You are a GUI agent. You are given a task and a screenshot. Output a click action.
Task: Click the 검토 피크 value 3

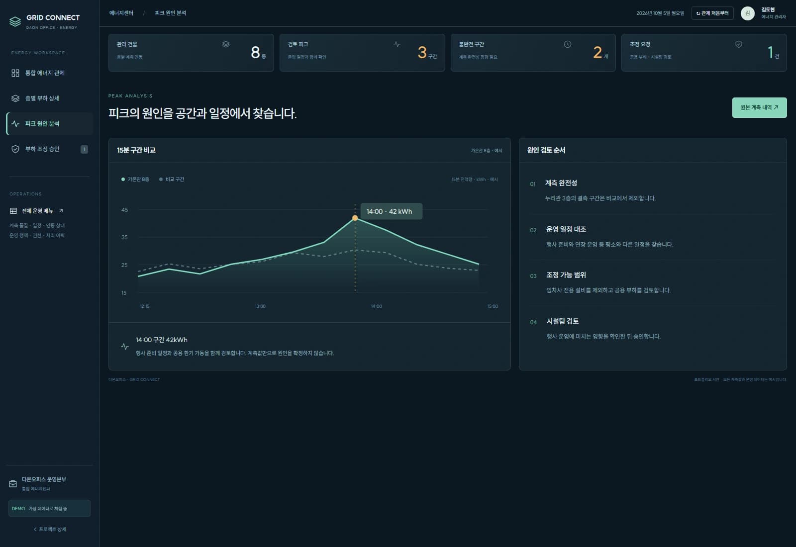422,52
